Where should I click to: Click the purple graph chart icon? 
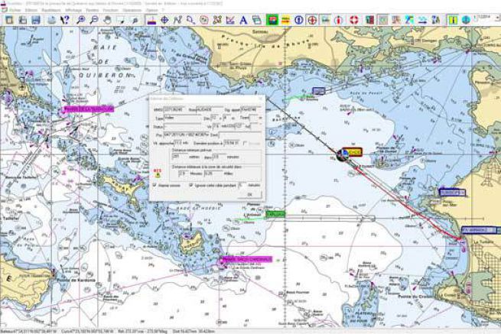click(230, 20)
